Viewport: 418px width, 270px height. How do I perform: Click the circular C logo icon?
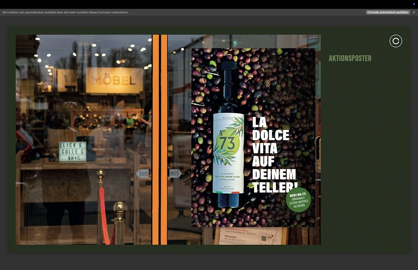(x=396, y=41)
